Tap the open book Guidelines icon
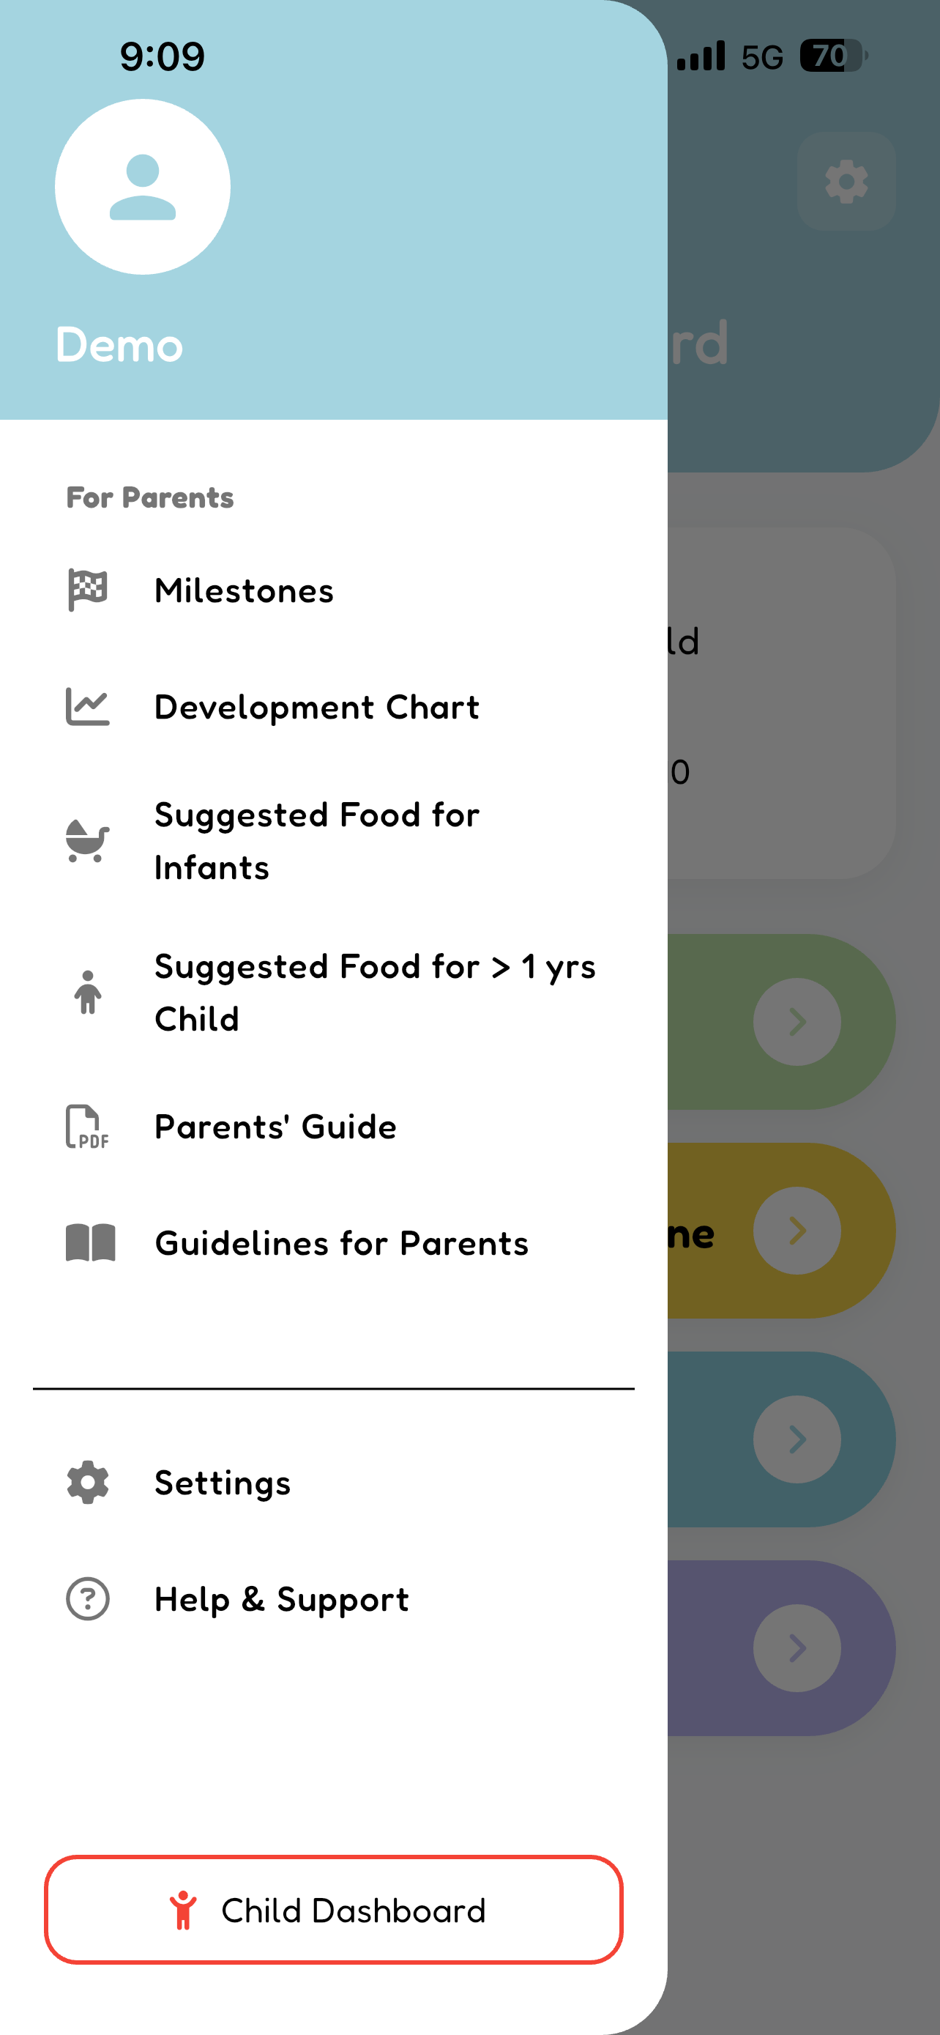Image resolution: width=940 pixels, height=2035 pixels. 90,1242
